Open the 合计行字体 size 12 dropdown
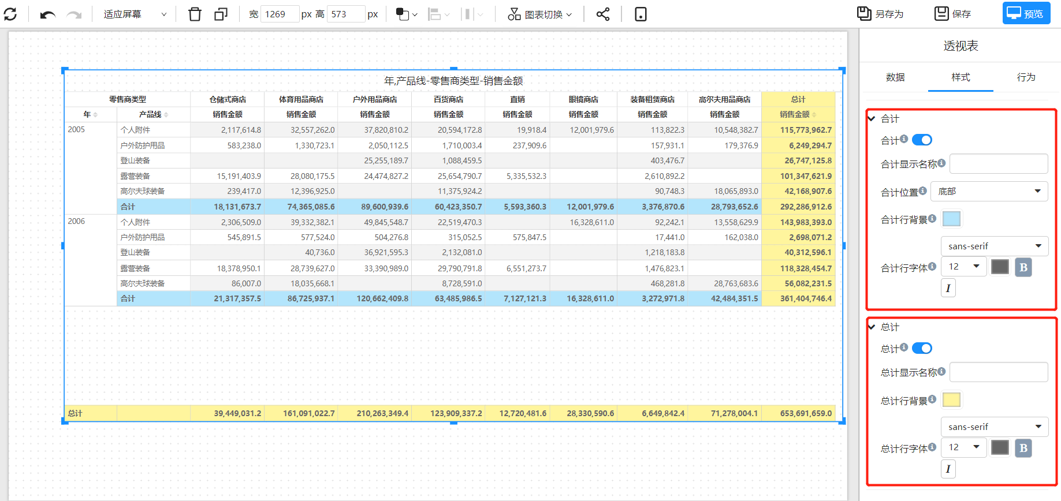 click(x=963, y=267)
